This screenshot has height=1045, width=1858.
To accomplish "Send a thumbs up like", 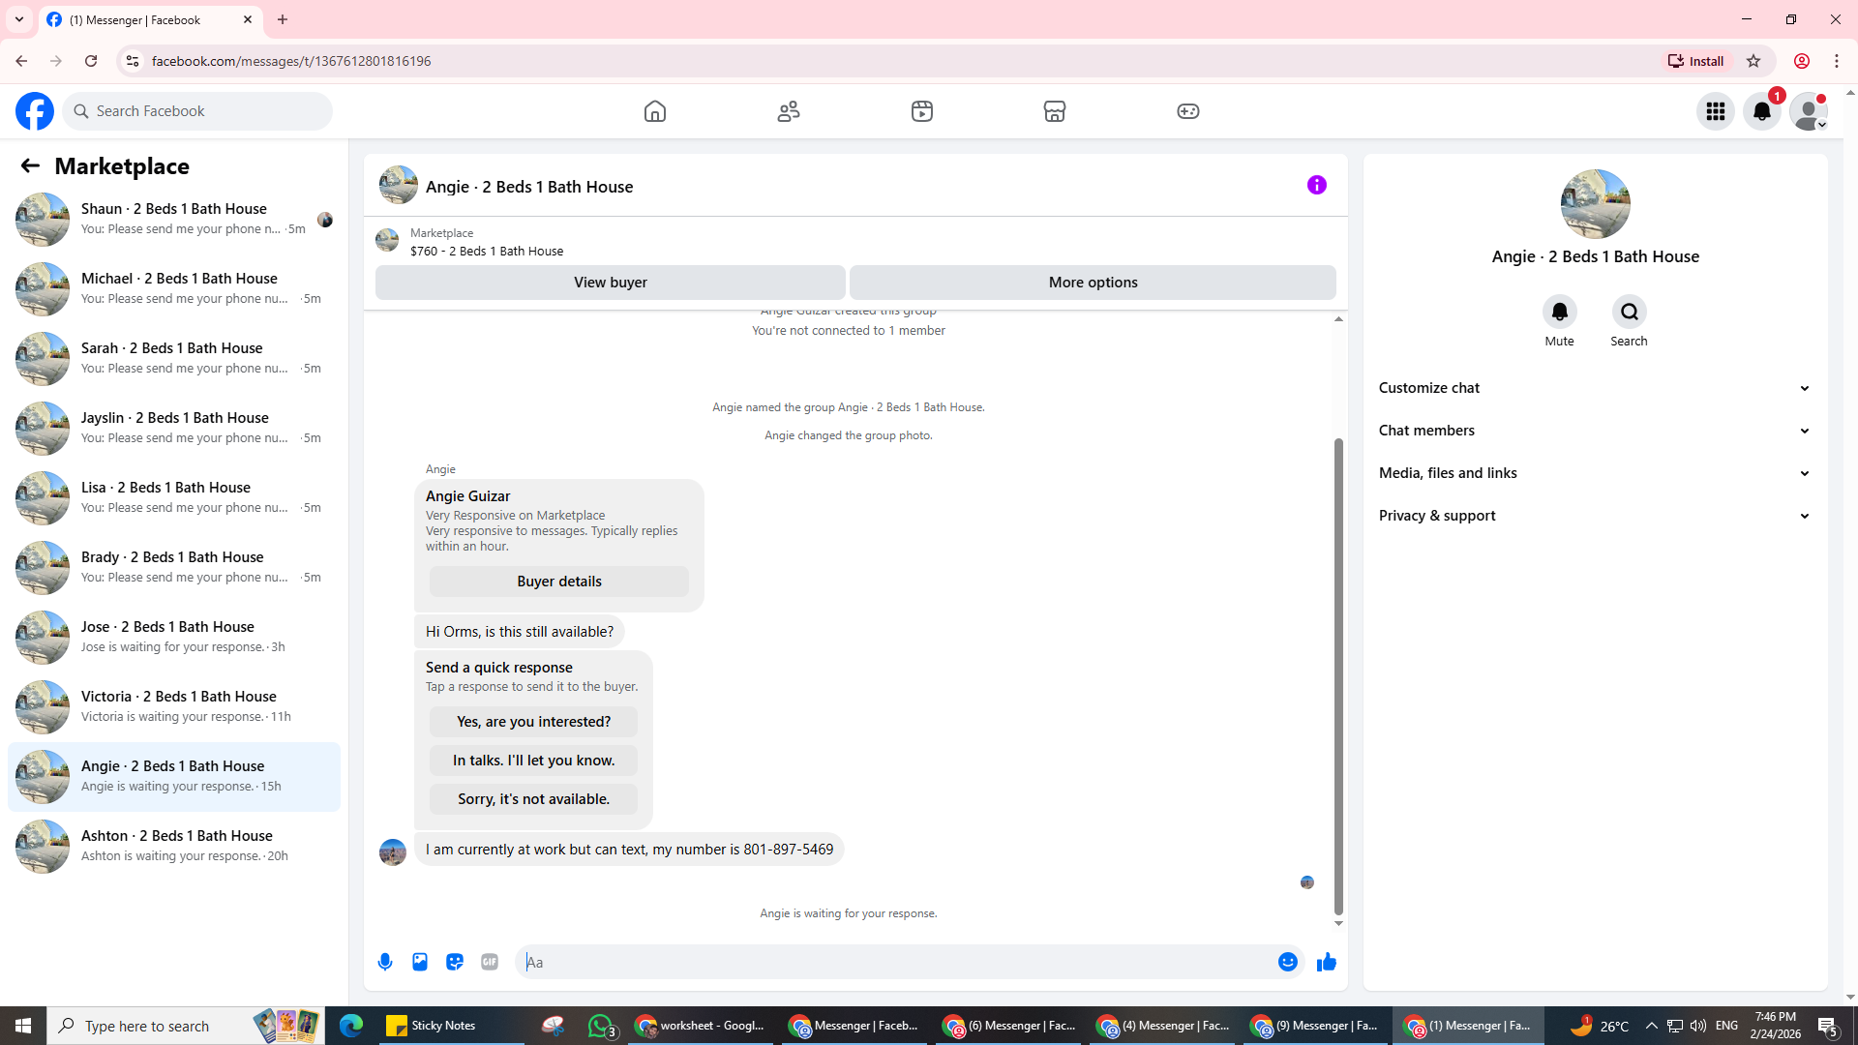I will point(1326,962).
